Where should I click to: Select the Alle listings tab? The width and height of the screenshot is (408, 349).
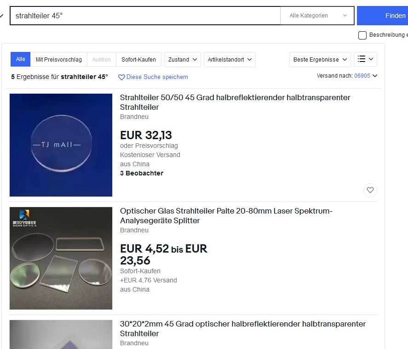(21, 59)
